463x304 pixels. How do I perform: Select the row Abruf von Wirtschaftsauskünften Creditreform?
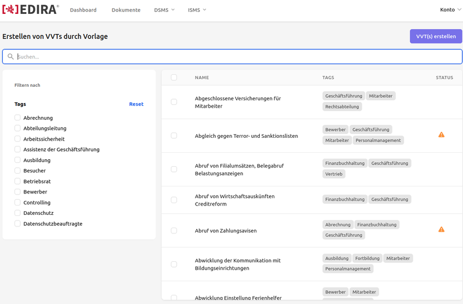point(174,200)
